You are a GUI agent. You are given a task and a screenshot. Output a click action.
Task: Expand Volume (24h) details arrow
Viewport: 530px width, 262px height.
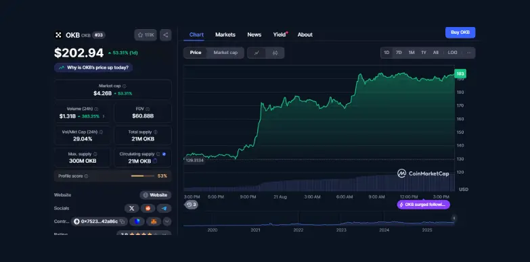104,116
